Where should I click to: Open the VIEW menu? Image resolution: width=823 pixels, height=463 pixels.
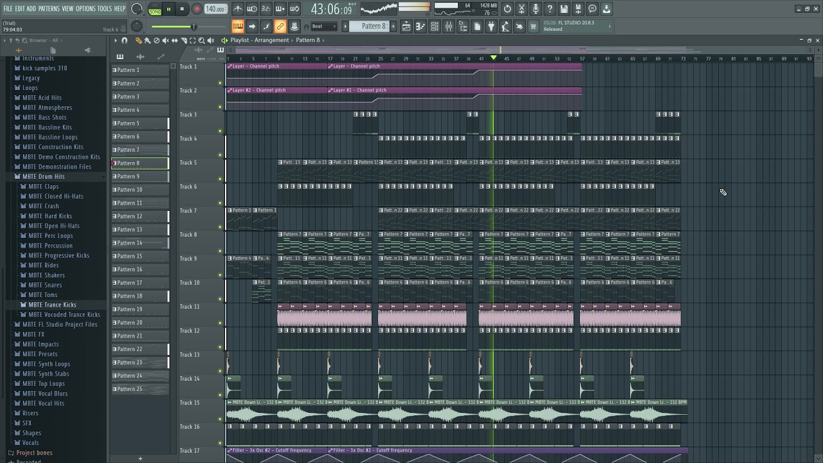68,8
